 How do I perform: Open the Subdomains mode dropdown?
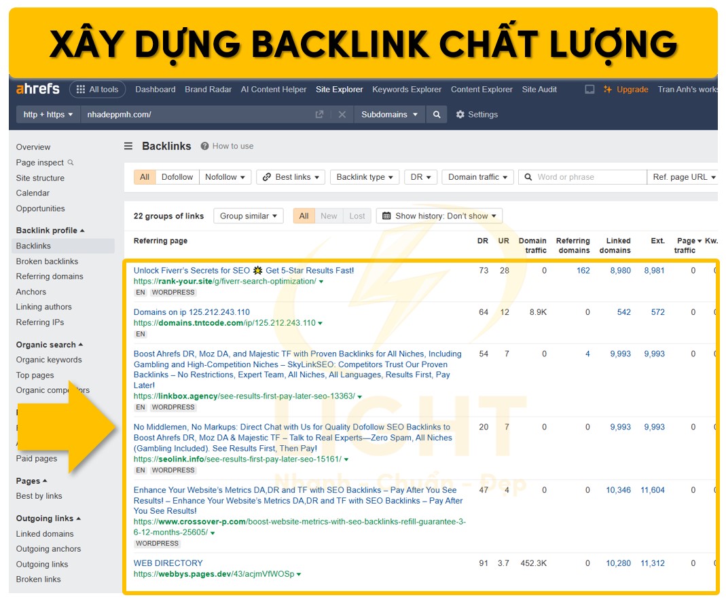pos(389,114)
